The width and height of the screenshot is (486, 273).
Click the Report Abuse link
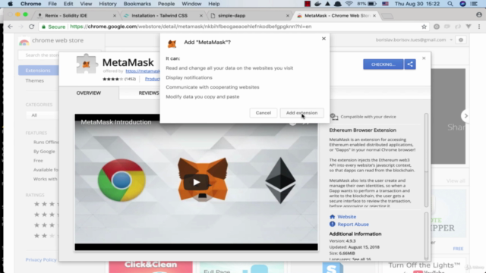(353, 224)
